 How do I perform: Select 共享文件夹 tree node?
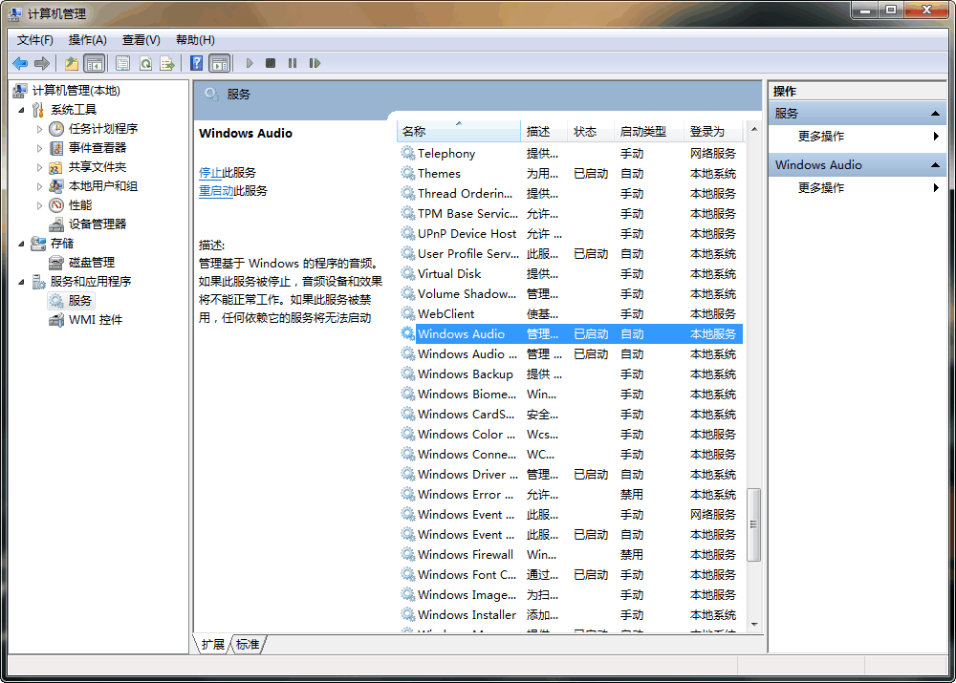click(x=98, y=167)
